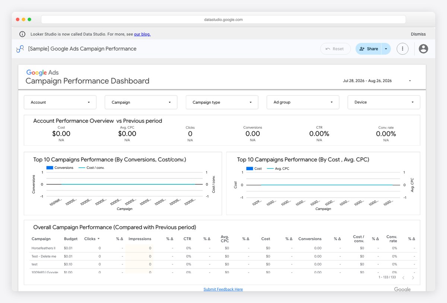Open Submit Feedback Here link
Image resolution: width=447 pixels, height=303 pixels.
[x=223, y=289]
